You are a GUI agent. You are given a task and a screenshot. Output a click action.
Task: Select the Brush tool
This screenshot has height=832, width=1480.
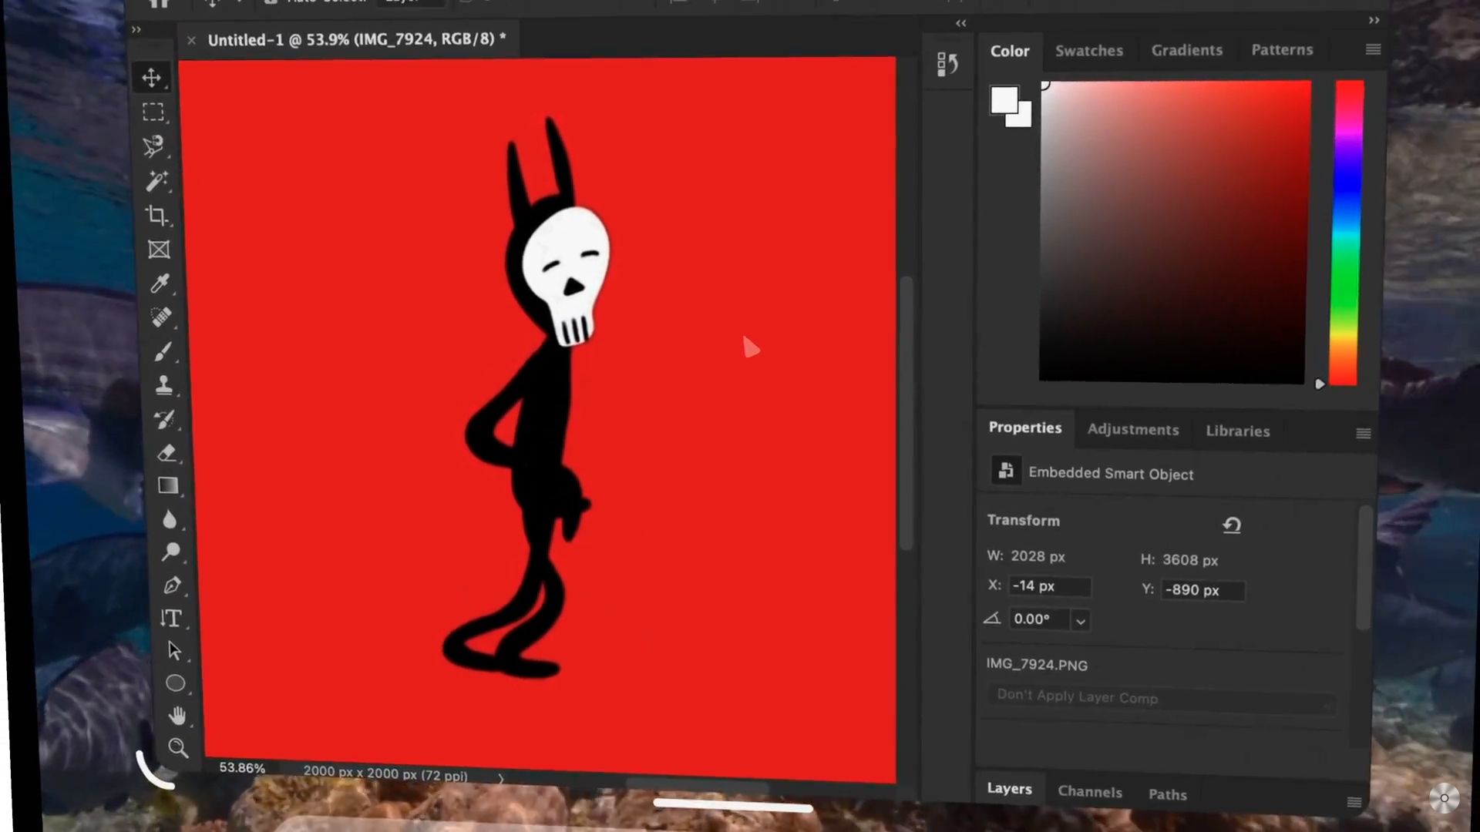click(x=163, y=352)
